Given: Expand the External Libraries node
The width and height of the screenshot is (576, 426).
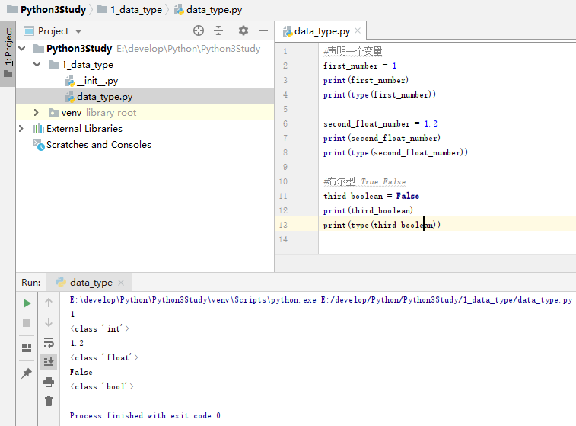Looking at the screenshot, I should pyautogui.click(x=21, y=129).
